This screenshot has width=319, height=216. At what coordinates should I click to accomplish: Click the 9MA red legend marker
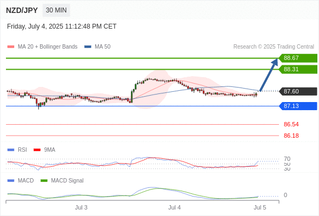point(37,150)
